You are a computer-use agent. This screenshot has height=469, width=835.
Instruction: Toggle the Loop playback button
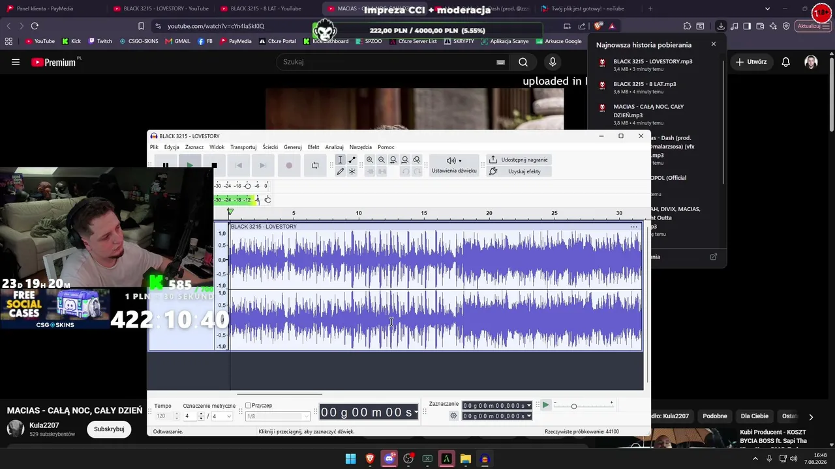[x=315, y=165]
